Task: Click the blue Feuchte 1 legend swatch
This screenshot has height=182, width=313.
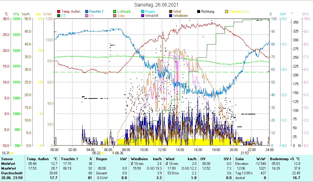Action: (87, 12)
